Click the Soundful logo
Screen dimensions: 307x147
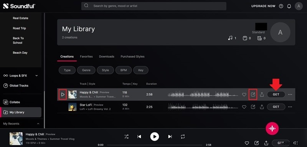[x=19, y=6]
